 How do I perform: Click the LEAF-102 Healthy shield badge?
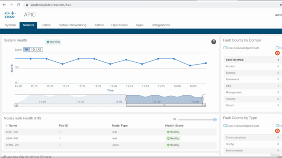173,139
